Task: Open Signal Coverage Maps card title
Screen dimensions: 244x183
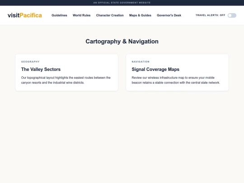Action: coord(155,69)
